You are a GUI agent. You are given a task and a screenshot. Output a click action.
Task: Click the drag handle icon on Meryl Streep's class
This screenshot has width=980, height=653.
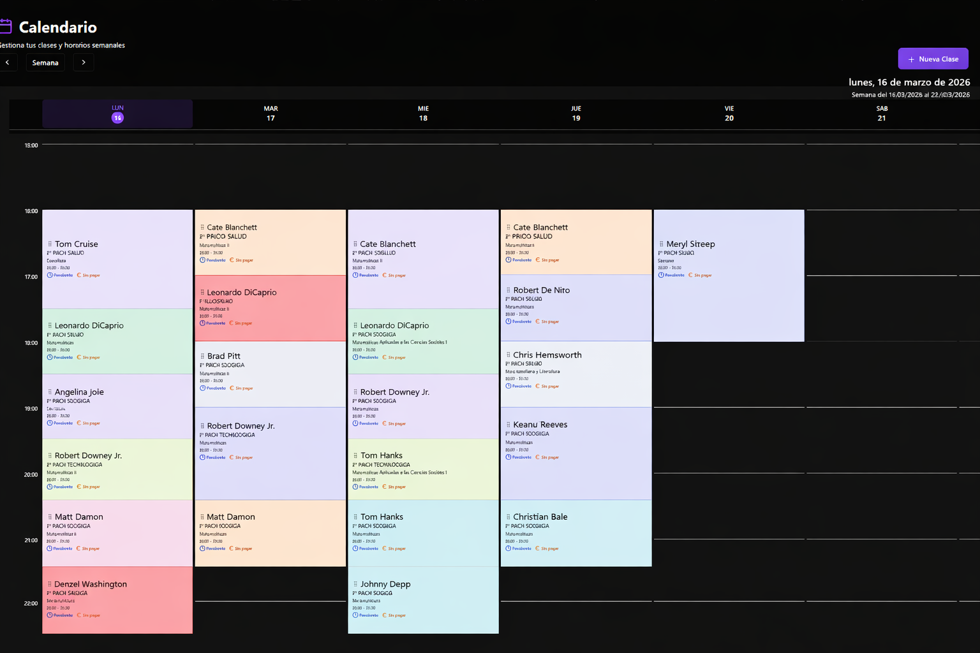(x=662, y=244)
